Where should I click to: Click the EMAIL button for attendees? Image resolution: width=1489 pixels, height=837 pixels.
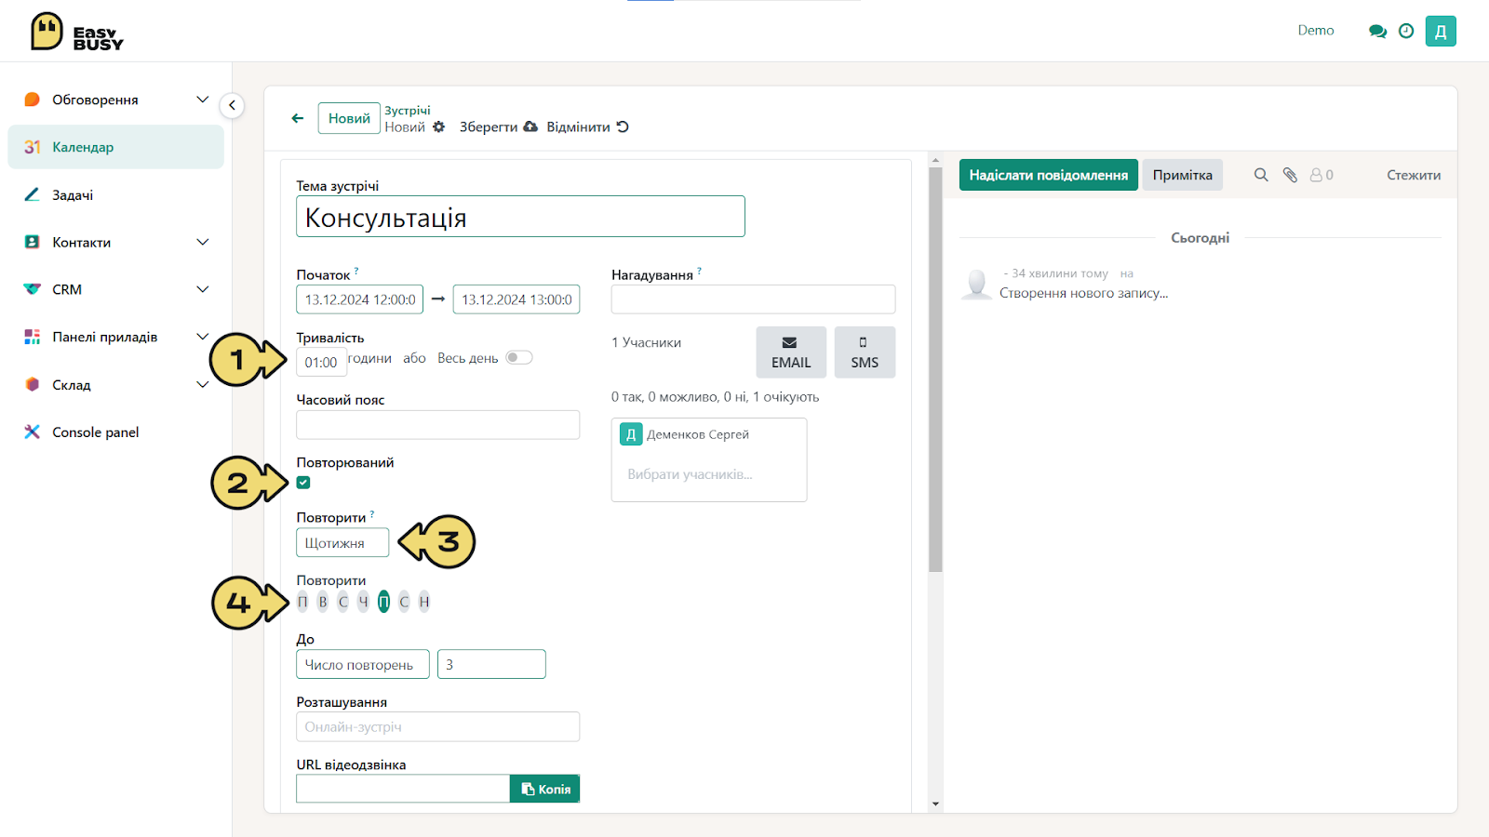pos(791,352)
